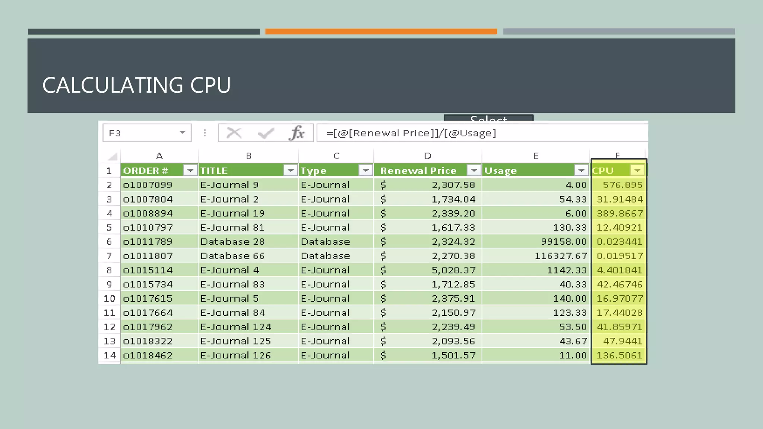The width and height of the screenshot is (763, 429).
Task: Select row 14 header
Action: point(109,355)
